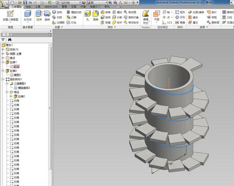The image size is (234, 186).
Task: Select the 修剪 trim surface tool
Action: point(212,17)
